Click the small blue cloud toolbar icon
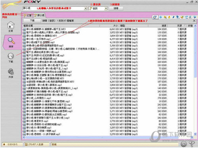The width and height of the screenshot is (198, 148). [x=161, y=17]
